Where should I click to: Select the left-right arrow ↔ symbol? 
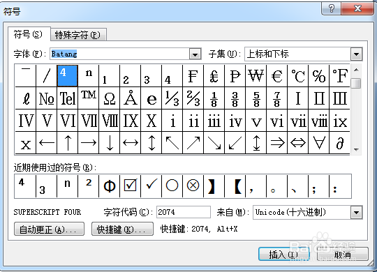130,143
